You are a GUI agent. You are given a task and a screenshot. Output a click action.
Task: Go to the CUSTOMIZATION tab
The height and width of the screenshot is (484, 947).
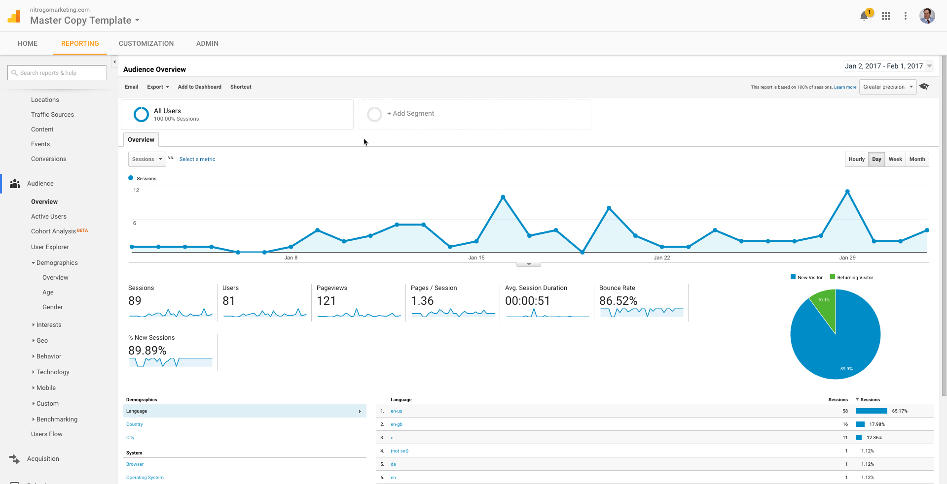point(146,43)
